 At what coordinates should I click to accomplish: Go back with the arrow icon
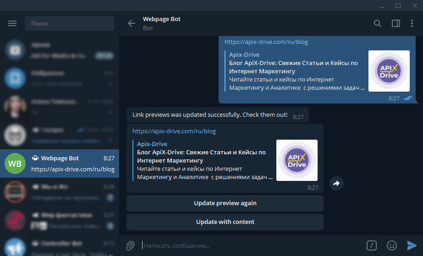point(132,23)
